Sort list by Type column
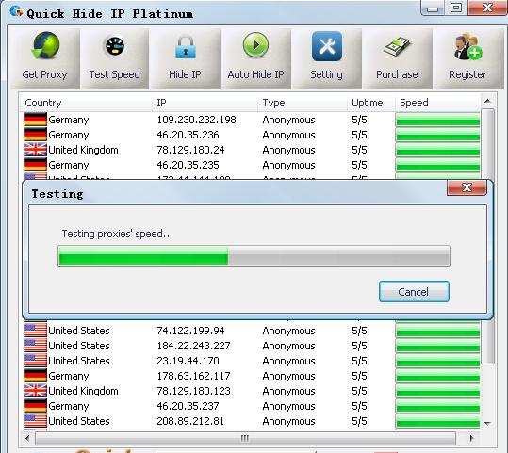 [x=303, y=103]
